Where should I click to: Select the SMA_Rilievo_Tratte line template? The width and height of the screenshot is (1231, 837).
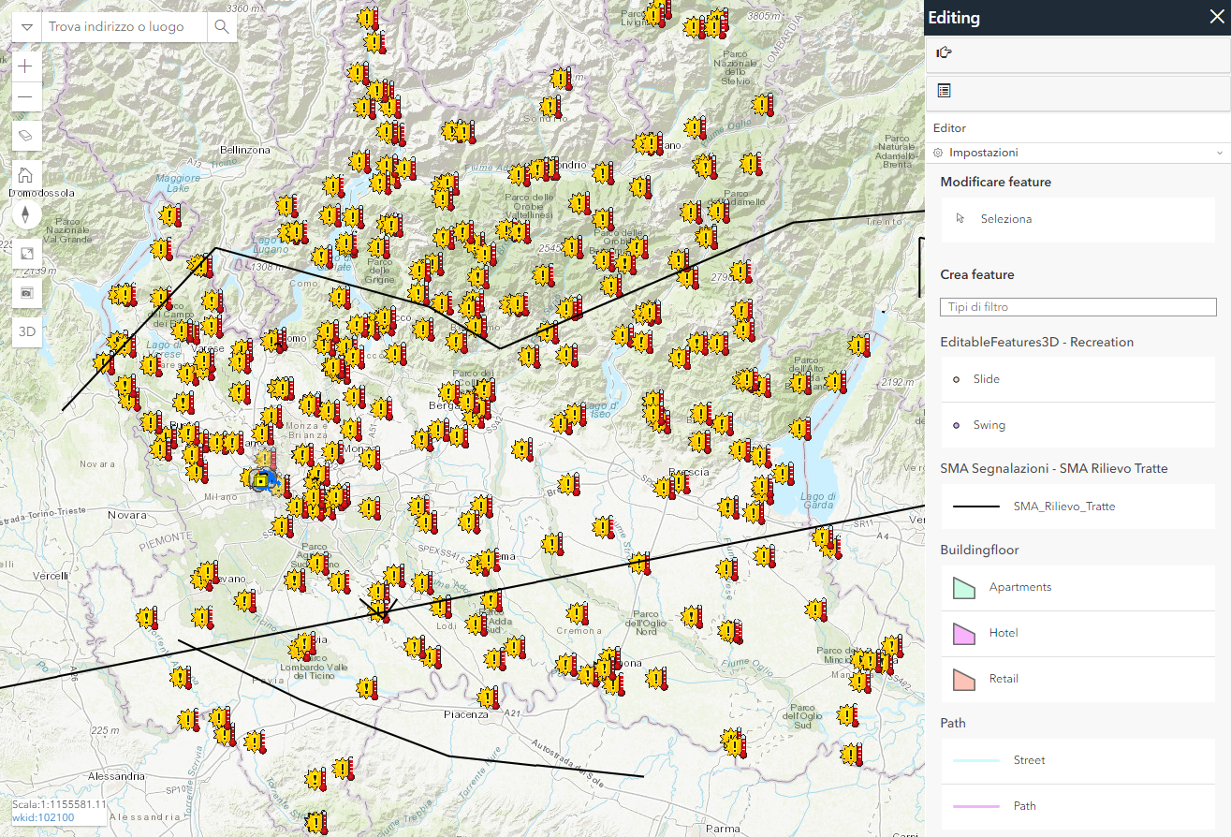(1077, 507)
